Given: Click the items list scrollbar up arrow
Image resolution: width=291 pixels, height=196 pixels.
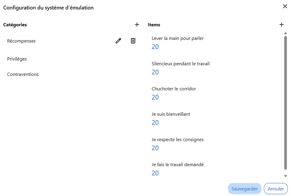Looking at the screenshot, I should tap(286, 33).
